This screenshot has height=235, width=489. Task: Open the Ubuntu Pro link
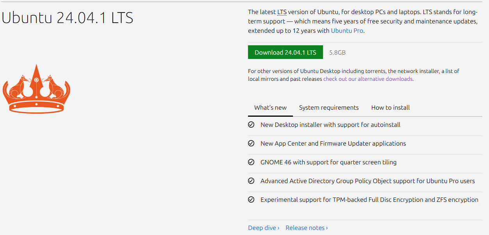pos(347,30)
